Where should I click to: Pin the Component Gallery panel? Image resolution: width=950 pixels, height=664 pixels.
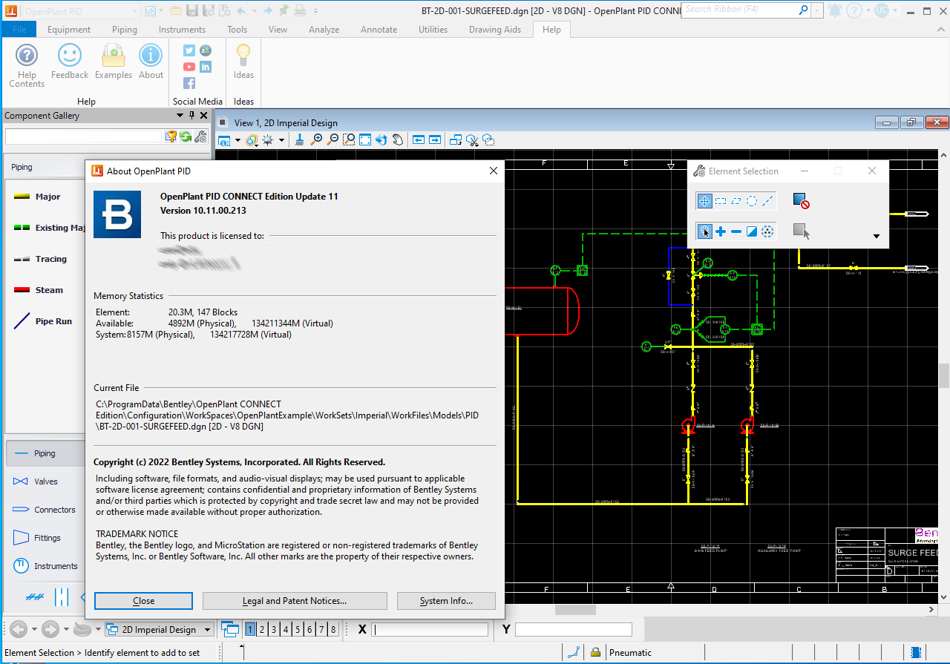191,116
